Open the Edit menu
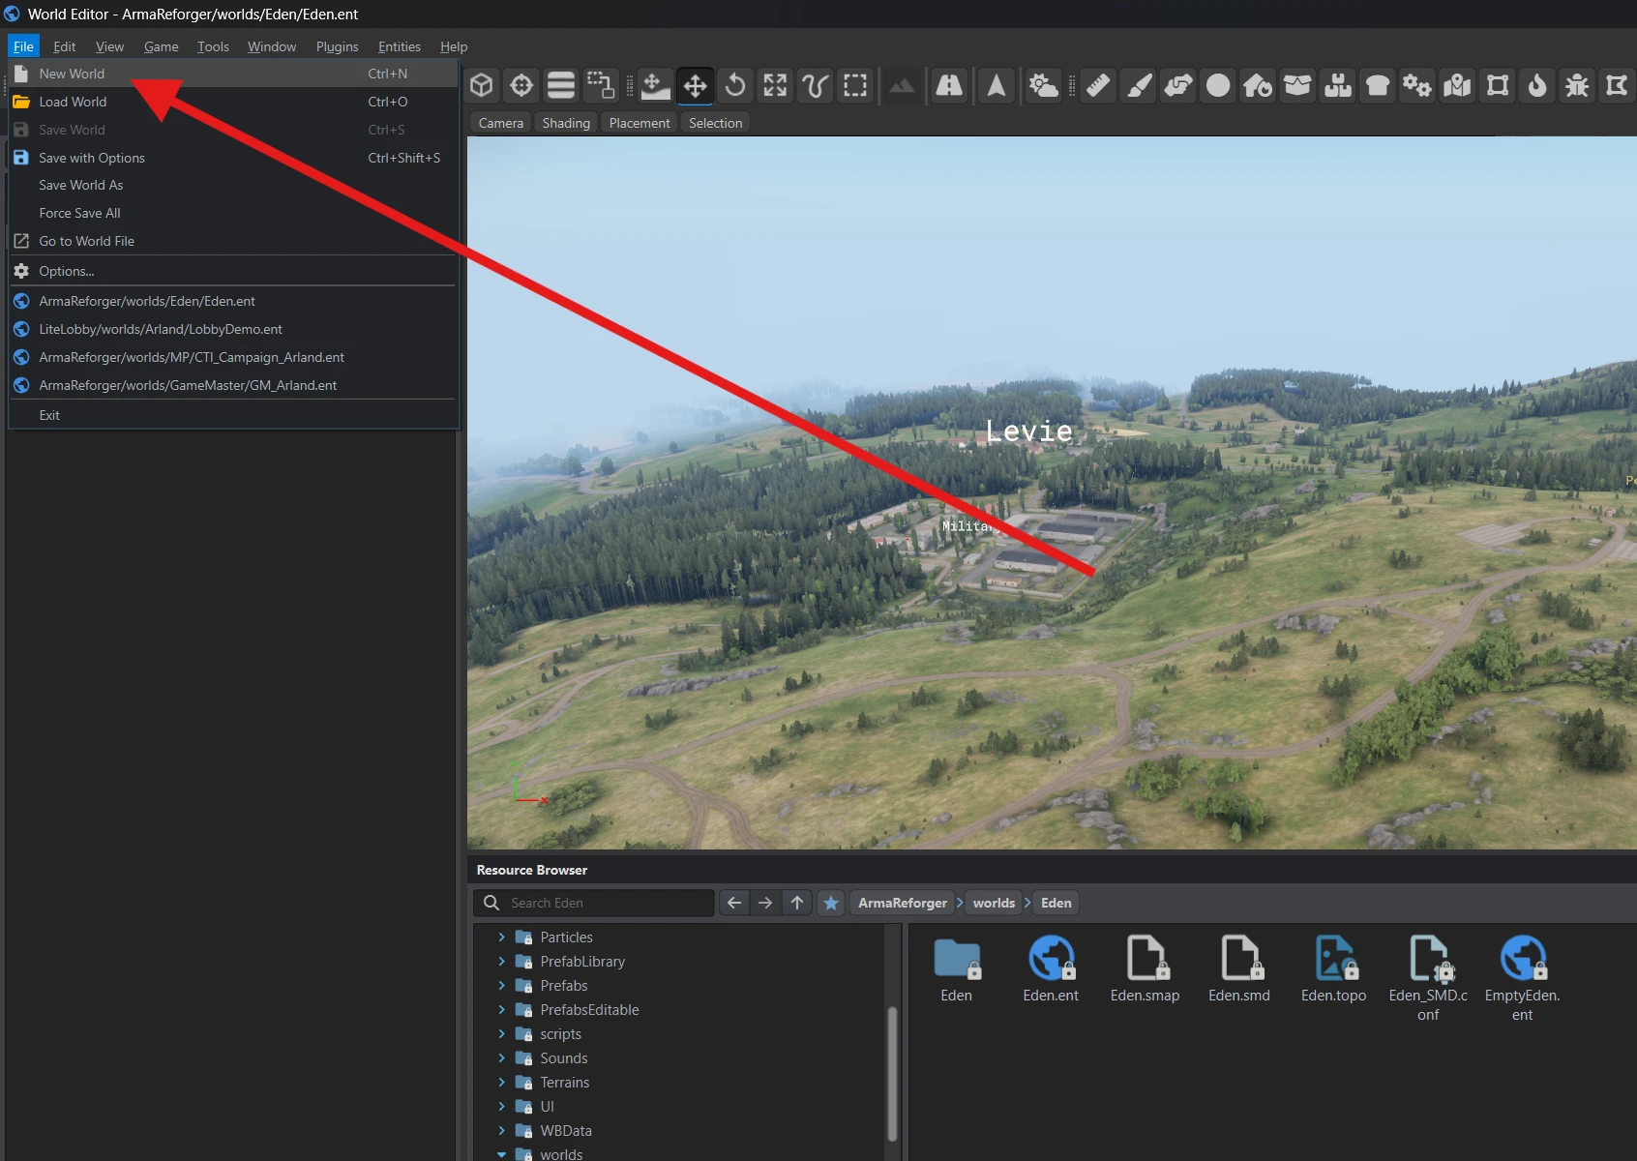The height and width of the screenshot is (1161, 1637). pyautogui.click(x=65, y=46)
